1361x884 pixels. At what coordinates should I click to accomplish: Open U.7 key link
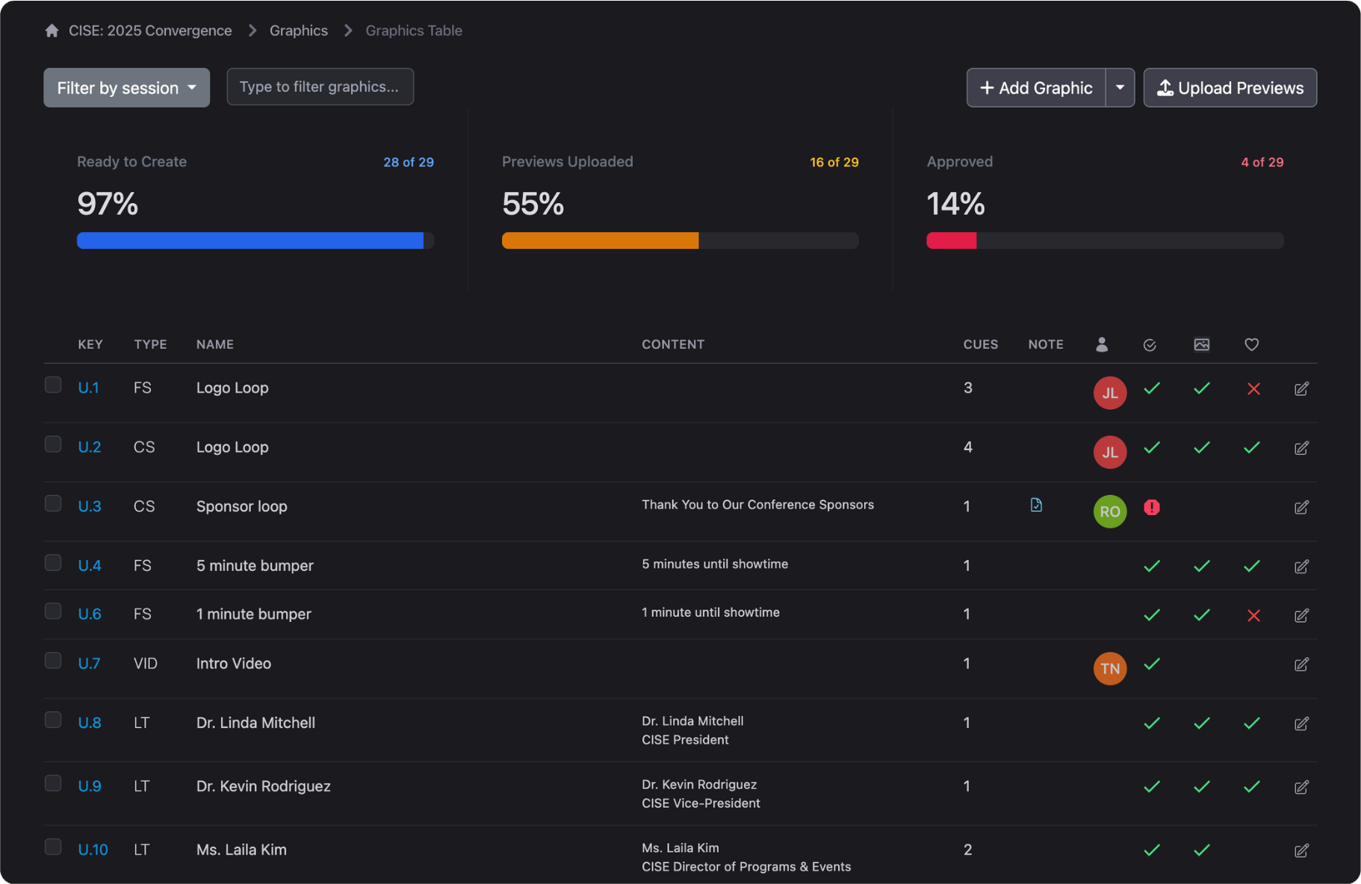tap(89, 663)
